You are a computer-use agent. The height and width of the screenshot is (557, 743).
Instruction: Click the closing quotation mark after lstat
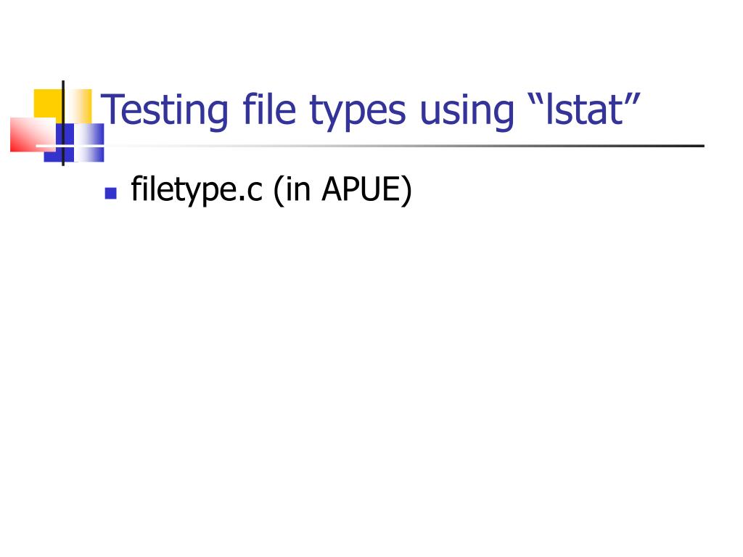(x=632, y=99)
